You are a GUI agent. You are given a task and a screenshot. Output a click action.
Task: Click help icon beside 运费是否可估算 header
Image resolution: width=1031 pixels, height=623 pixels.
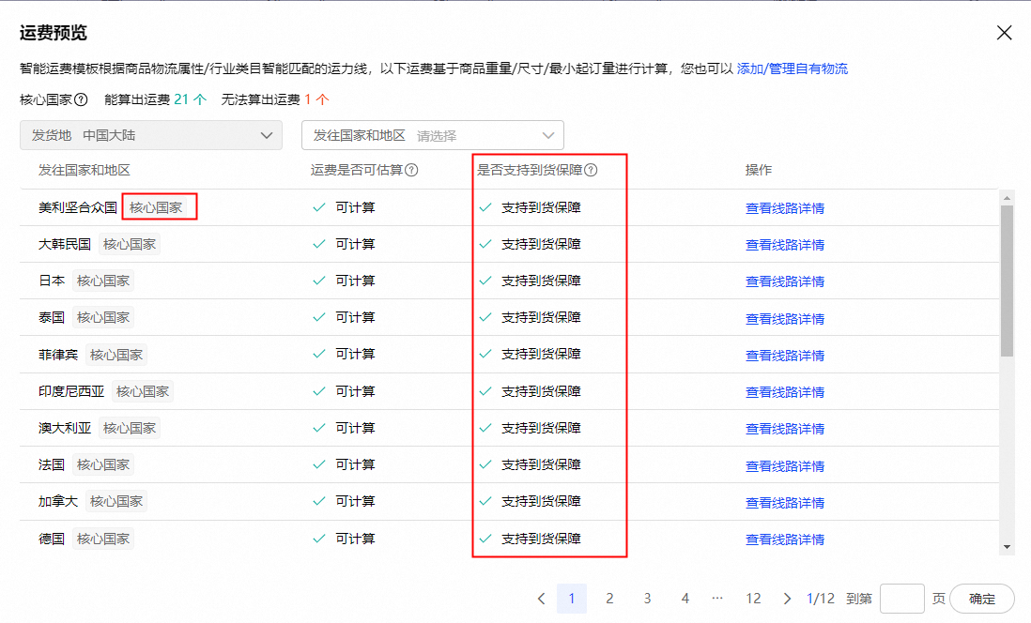(x=411, y=170)
